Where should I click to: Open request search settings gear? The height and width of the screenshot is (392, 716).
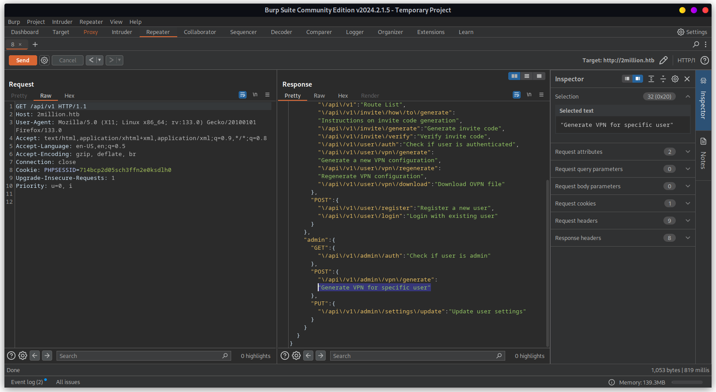pyautogui.click(x=23, y=355)
